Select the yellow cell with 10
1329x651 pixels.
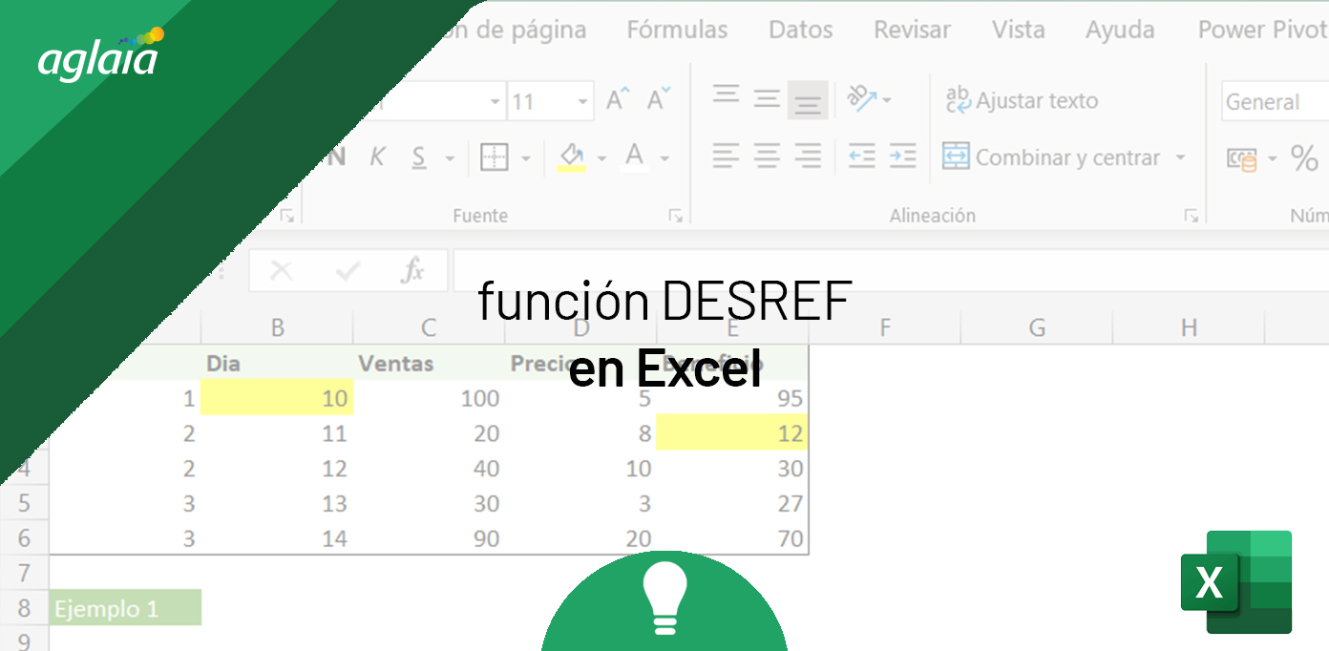click(278, 398)
